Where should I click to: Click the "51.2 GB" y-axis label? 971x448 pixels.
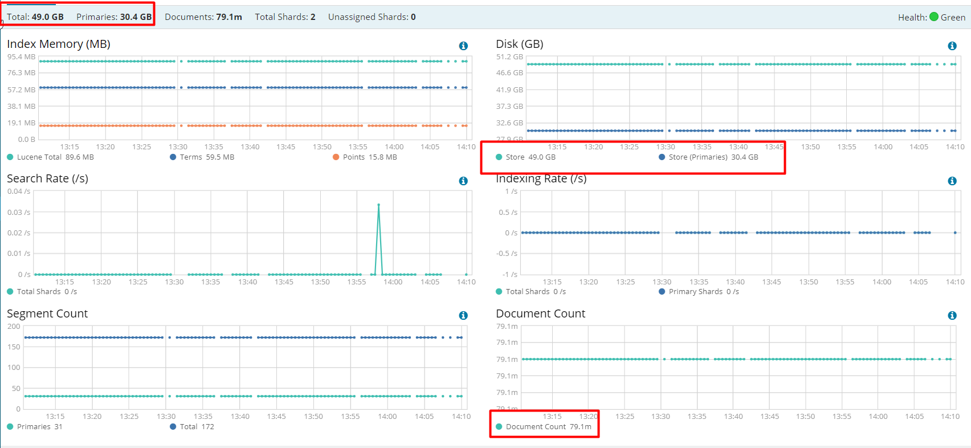[x=509, y=56]
